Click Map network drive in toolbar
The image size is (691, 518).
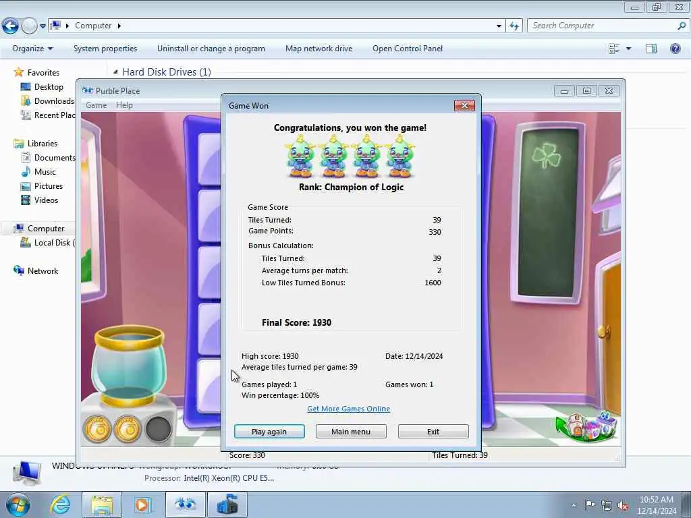point(319,49)
